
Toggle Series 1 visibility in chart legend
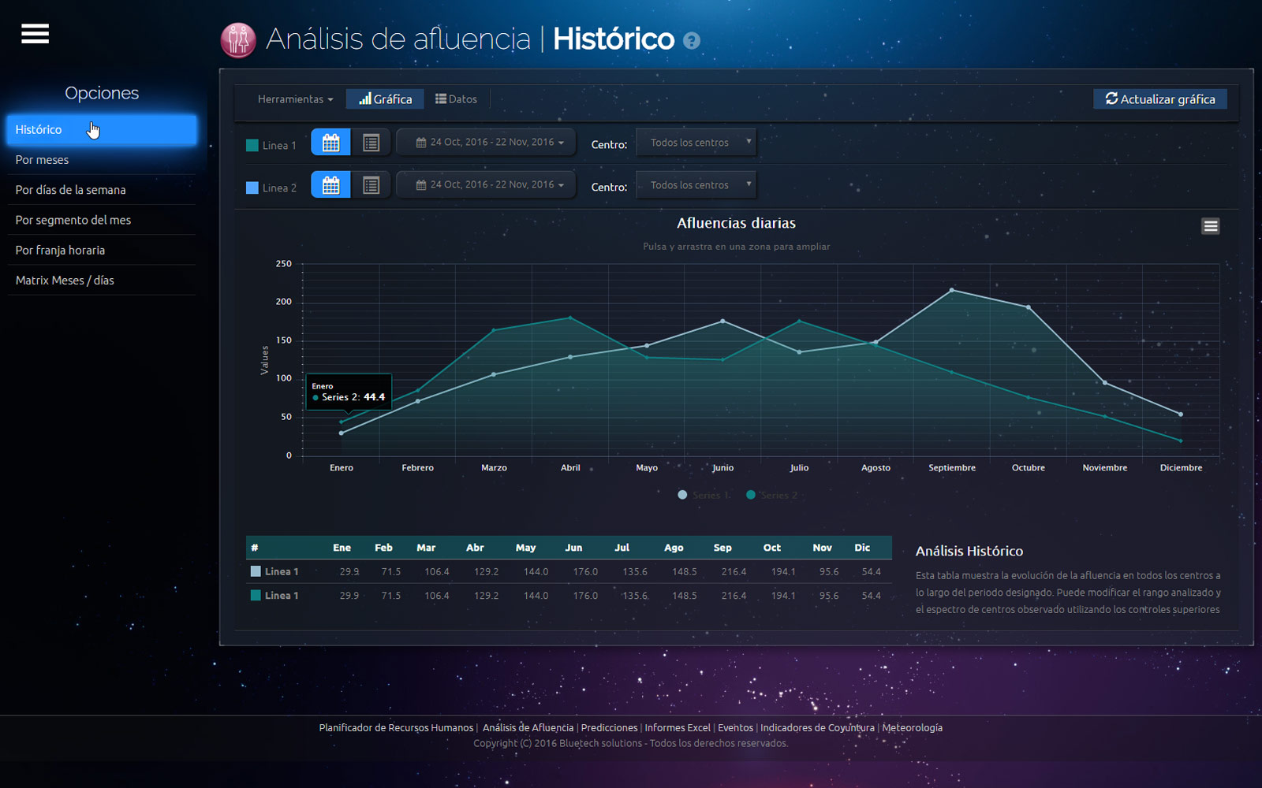click(x=704, y=495)
